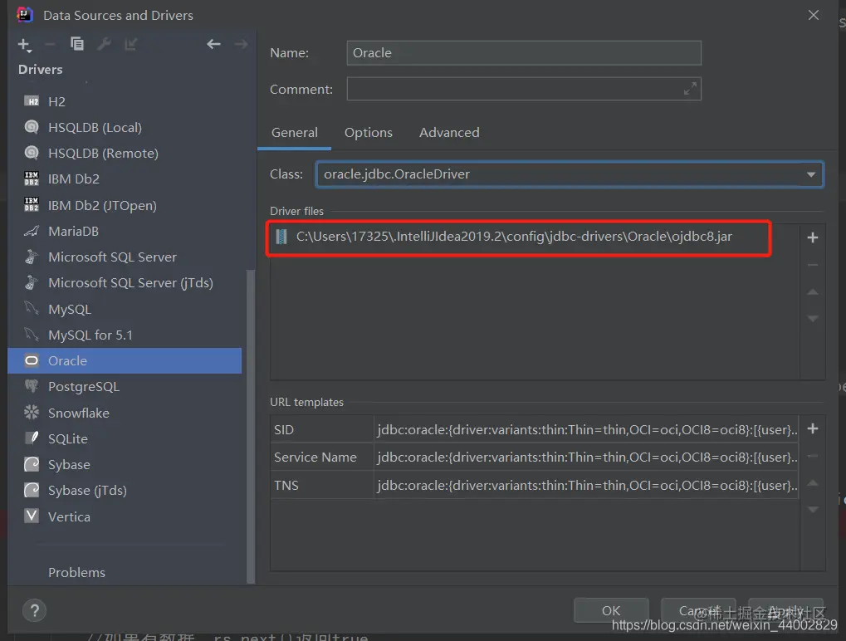Select the HSQLDB (Remote) driver
The height and width of the screenshot is (641, 846).
click(x=125, y=154)
